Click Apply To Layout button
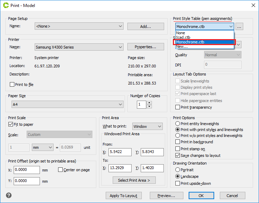The image size is (259, 203). point(124,196)
